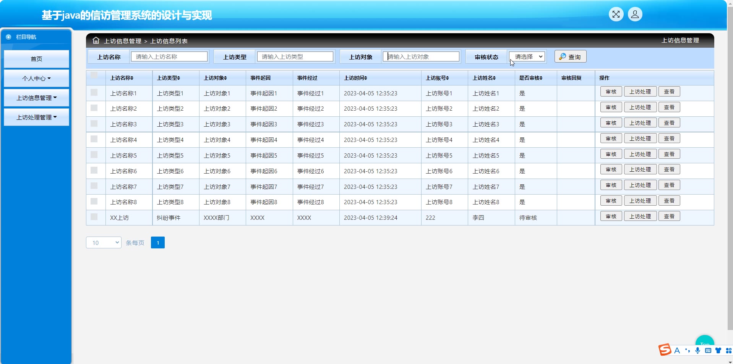733x364 pixels.
Task: Click the Sogou input method S logo
Action: click(x=665, y=350)
